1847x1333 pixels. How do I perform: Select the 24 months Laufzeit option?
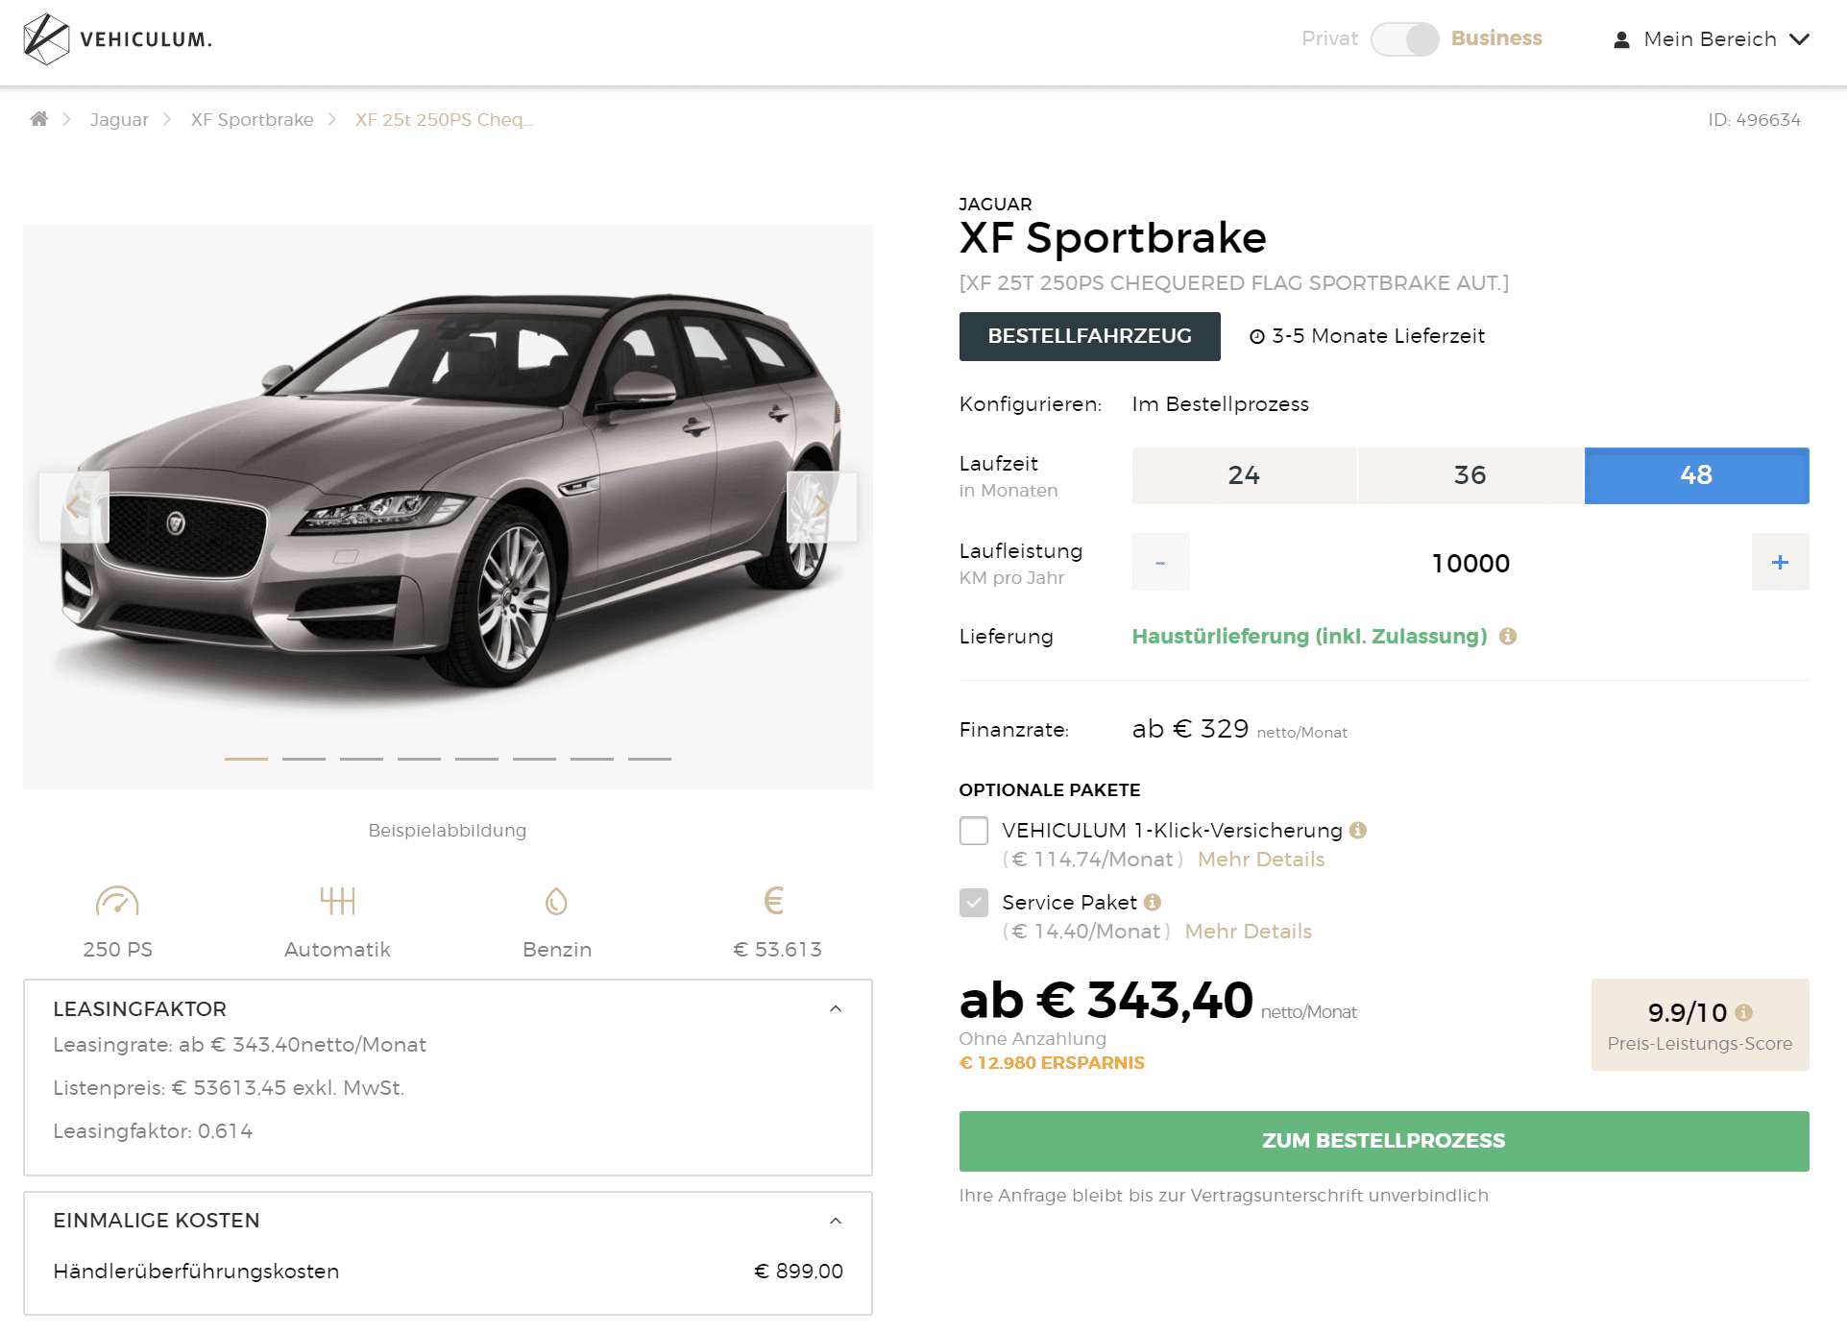coord(1244,475)
